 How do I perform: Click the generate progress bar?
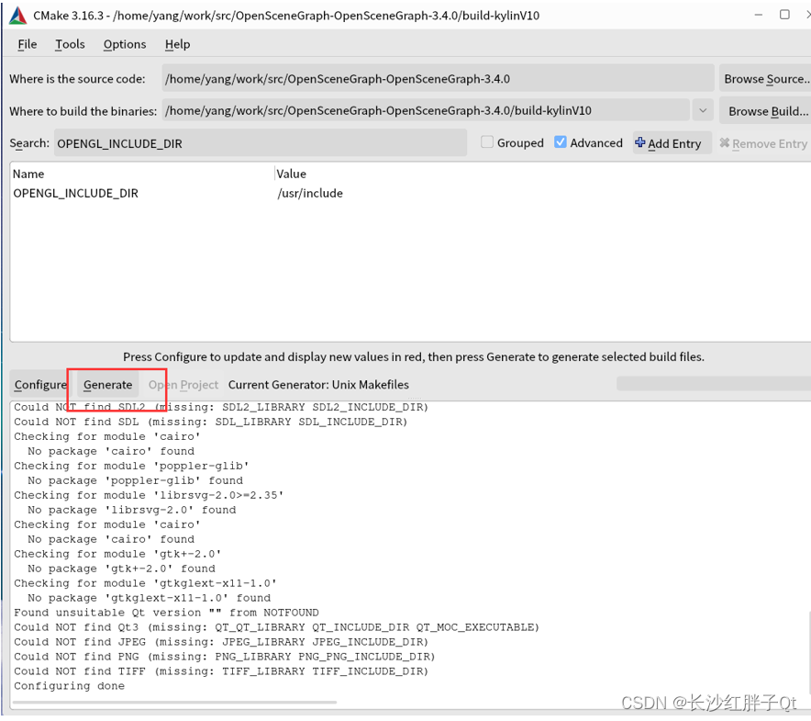tap(714, 384)
